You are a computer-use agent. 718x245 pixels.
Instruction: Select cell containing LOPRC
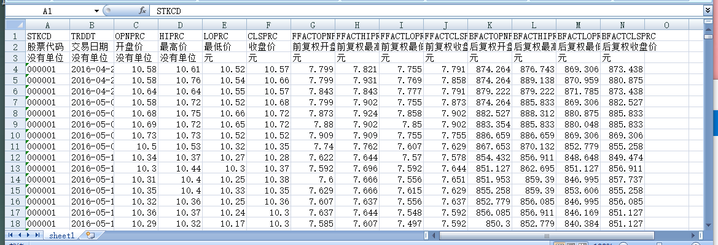point(224,36)
